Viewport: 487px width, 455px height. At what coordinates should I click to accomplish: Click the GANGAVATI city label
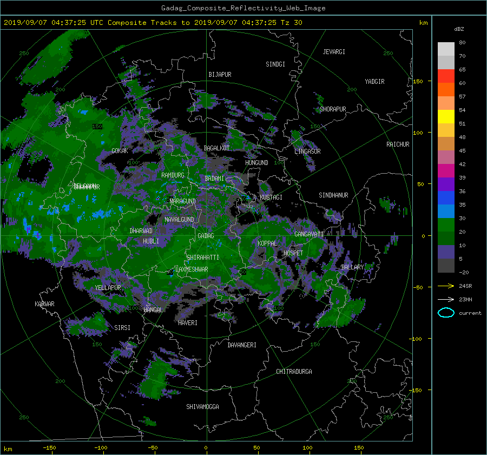tap(309, 234)
